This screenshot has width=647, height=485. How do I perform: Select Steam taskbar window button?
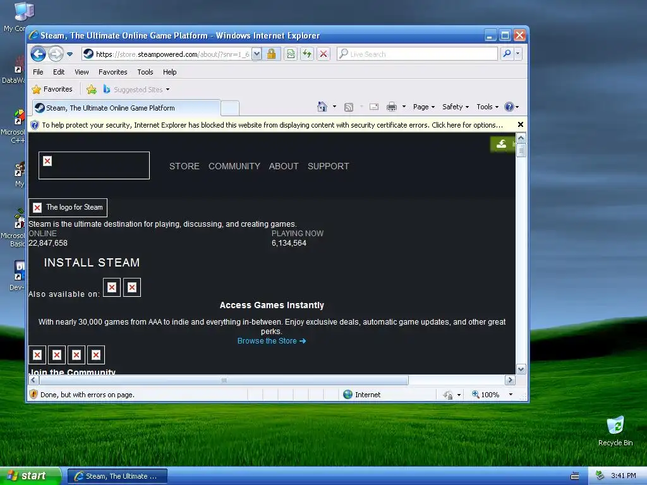[117, 476]
